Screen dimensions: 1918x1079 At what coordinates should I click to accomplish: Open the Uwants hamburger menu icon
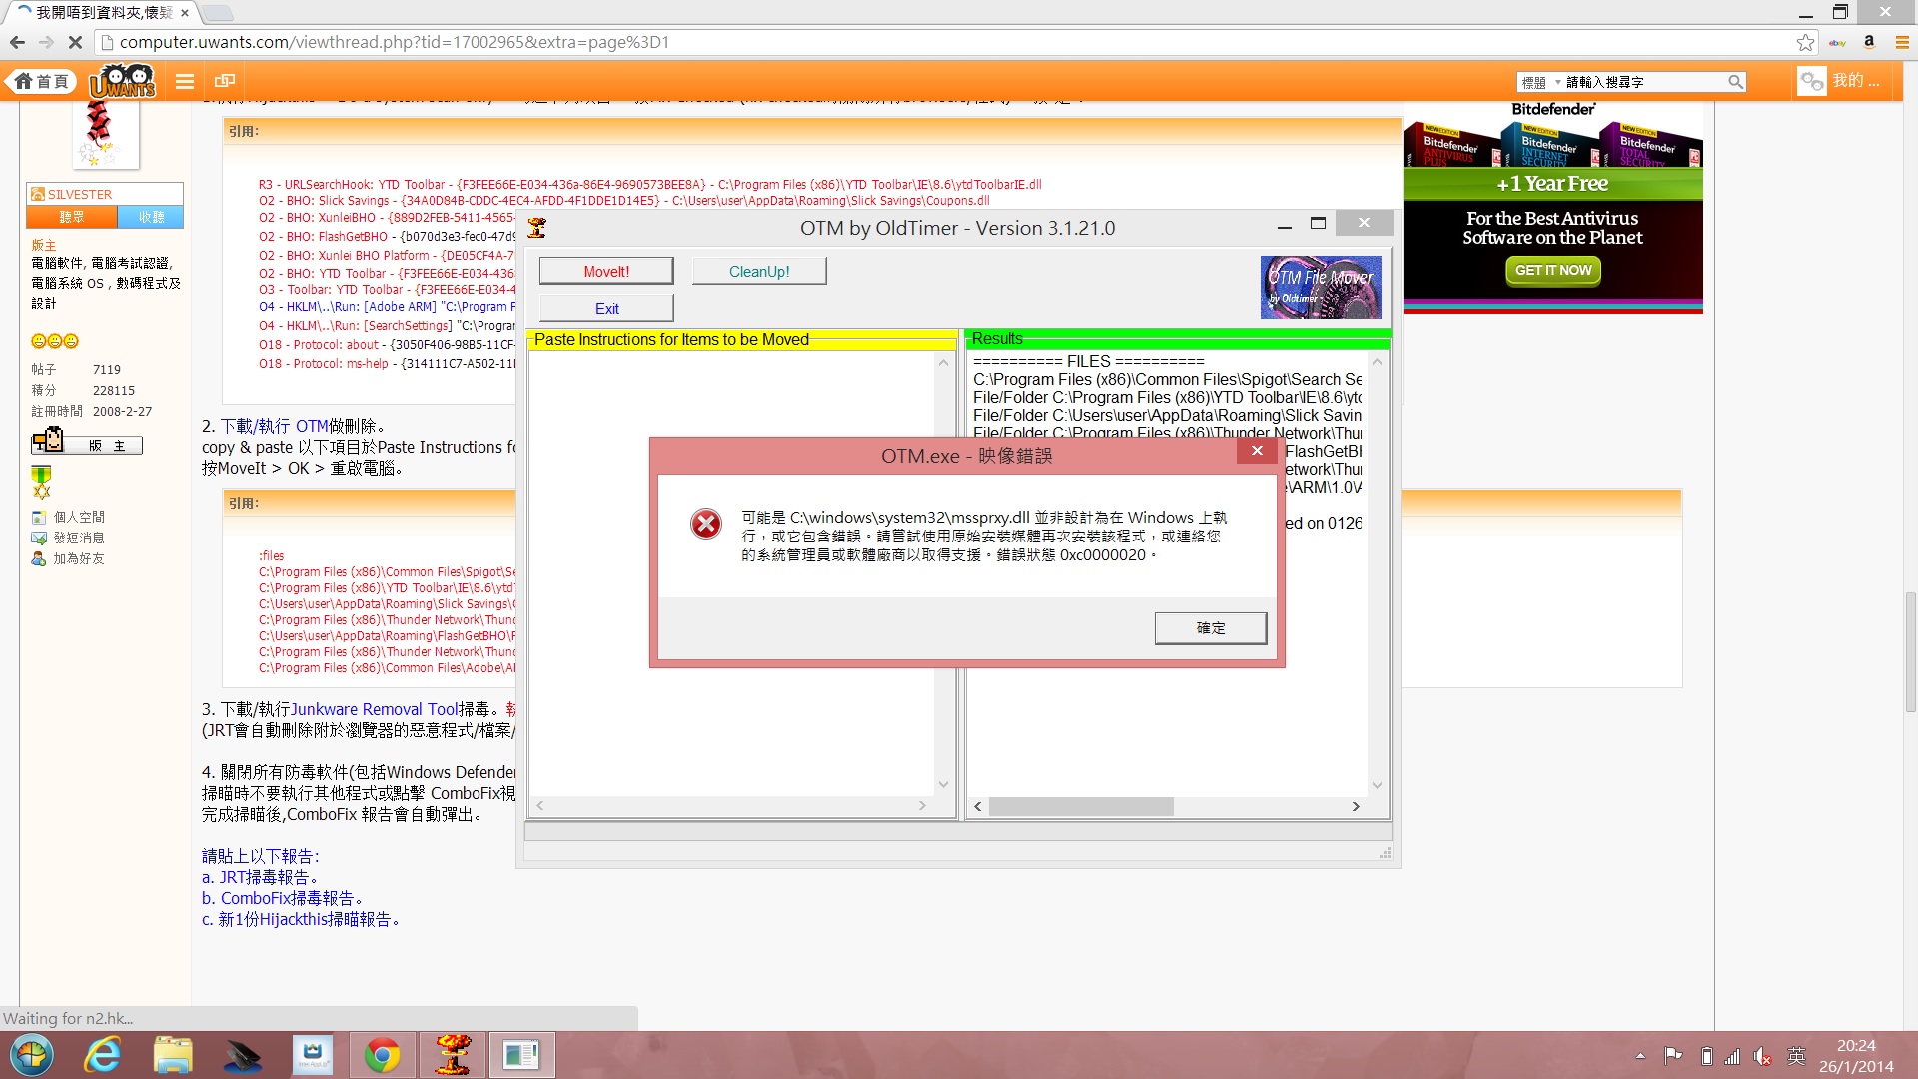[x=185, y=81]
